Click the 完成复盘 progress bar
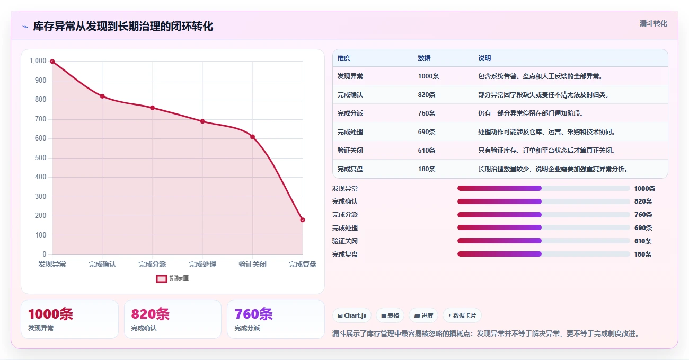The height and width of the screenshot is (360, 689). pyautogui.click(x=544, y=254)
